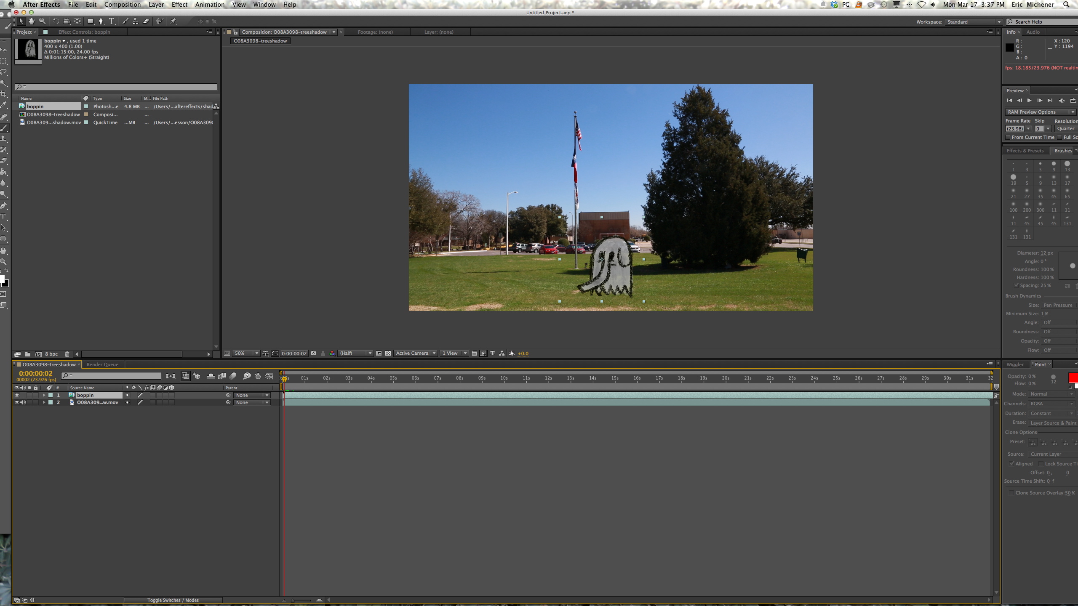Pick the Pen tool in toolbar
The image size is (1078, 606).
101,21
